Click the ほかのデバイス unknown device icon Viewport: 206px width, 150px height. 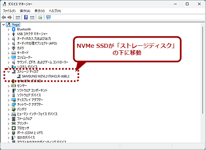point(14,137)
